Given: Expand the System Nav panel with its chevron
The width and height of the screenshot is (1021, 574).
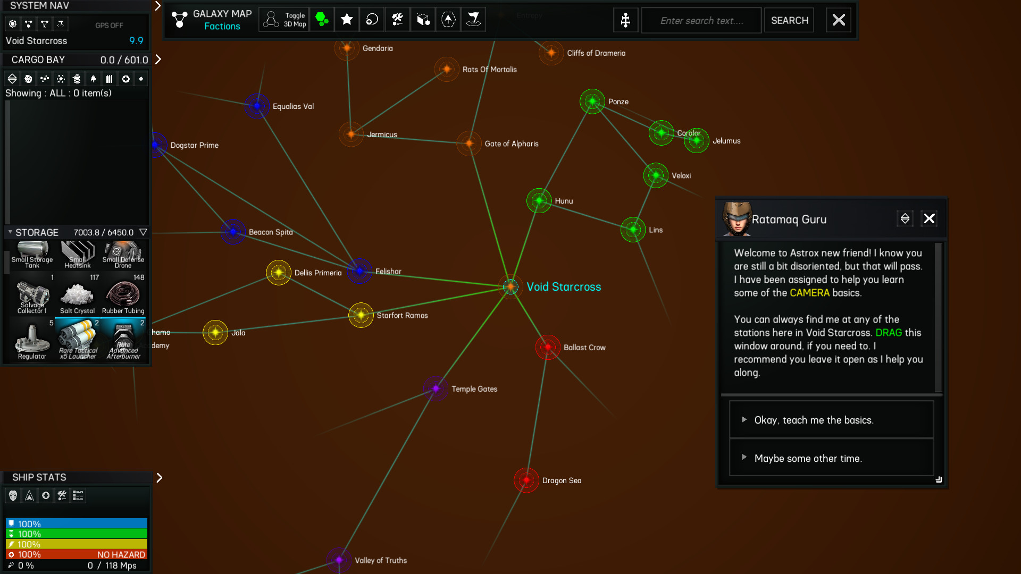Looking at the screenshot, I should [x=157, y=6].
